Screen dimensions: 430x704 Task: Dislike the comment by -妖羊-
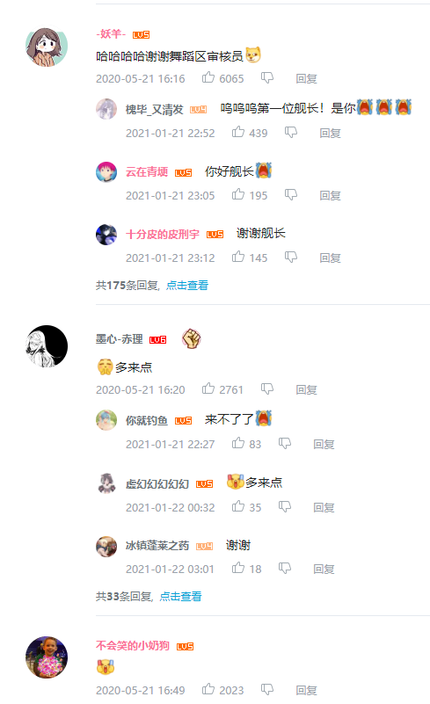(x=267, y=78)
